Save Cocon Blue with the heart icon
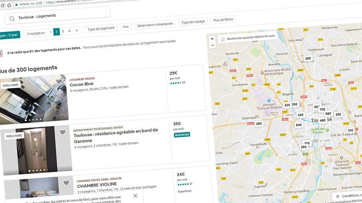Image resolution: width=362 pixels, height=203 pixels. point(59,81)
